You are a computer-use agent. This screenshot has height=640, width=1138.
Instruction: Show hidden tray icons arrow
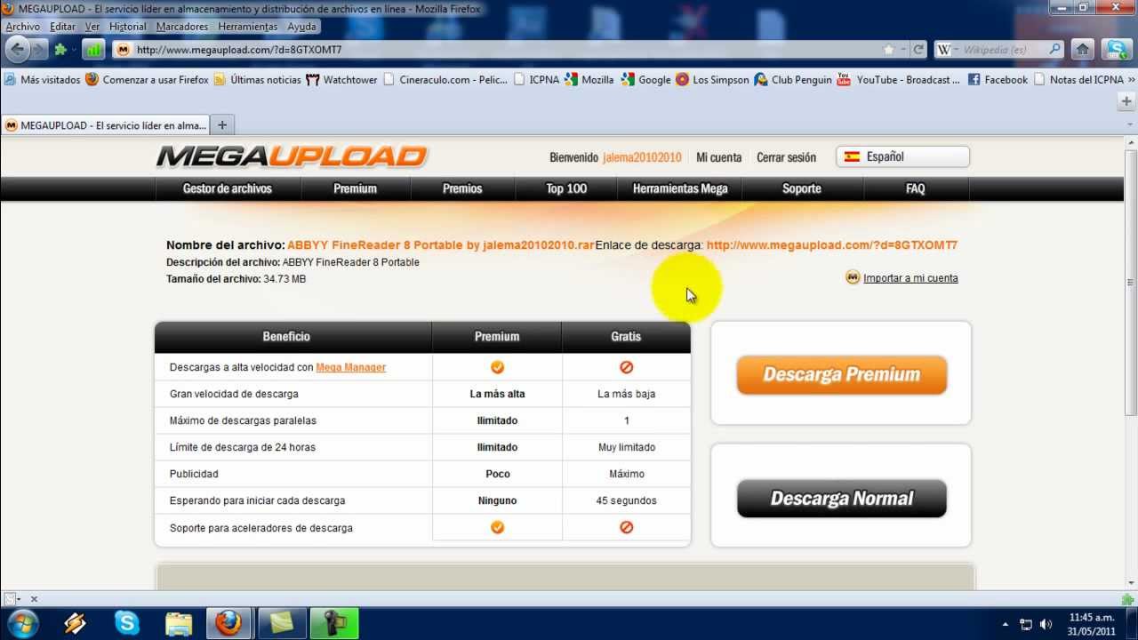click(x=1006, y=624)
